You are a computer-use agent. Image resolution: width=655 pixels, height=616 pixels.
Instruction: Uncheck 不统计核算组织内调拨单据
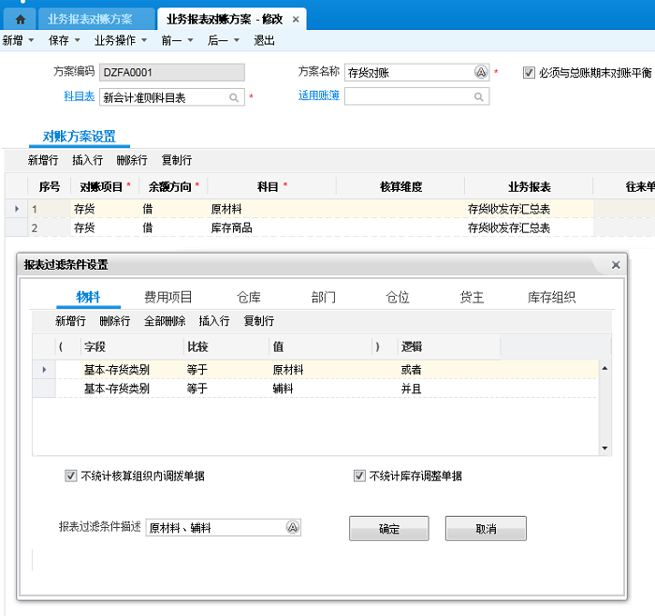pos(71,476)
